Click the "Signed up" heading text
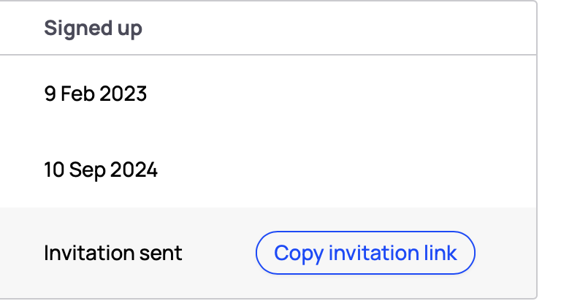The height and width of the screenshot is (301, 561). tap(93, 28)
